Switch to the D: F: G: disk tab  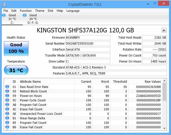[x=33, y=19]
